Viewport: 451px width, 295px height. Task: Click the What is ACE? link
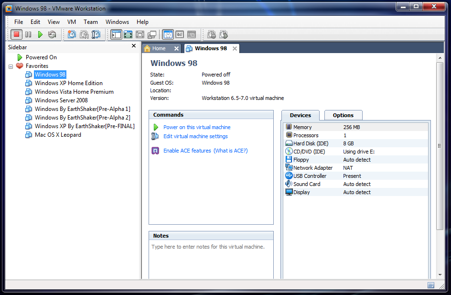click(x=231, y=151)
